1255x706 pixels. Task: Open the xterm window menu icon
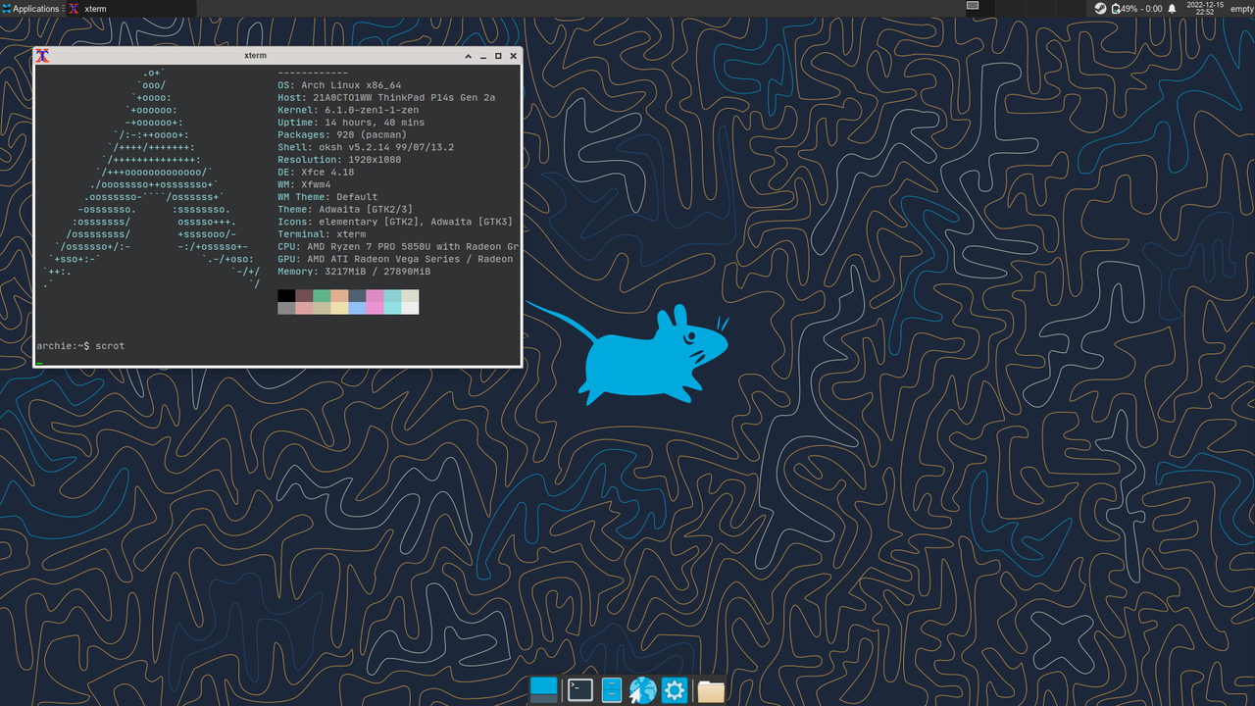tap(42, 56)
